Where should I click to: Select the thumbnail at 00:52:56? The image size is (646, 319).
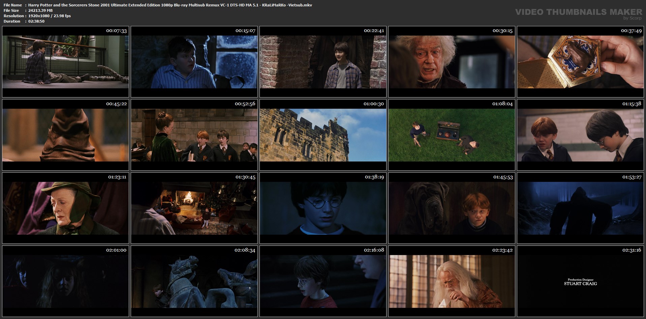tap(194, 135)
